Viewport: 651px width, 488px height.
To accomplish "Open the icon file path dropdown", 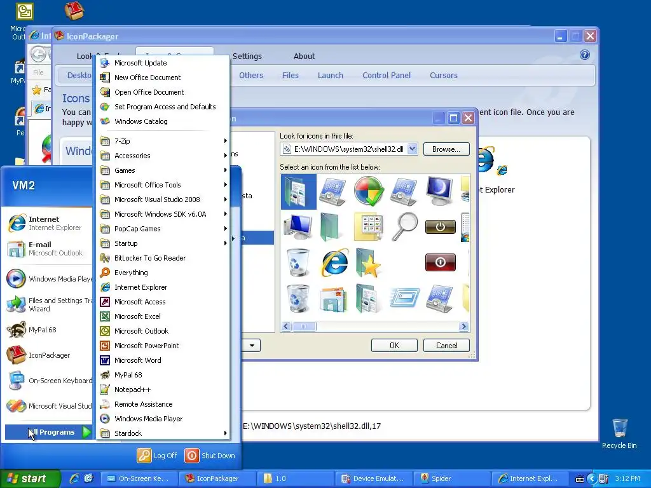I will [x=412, y=149].
